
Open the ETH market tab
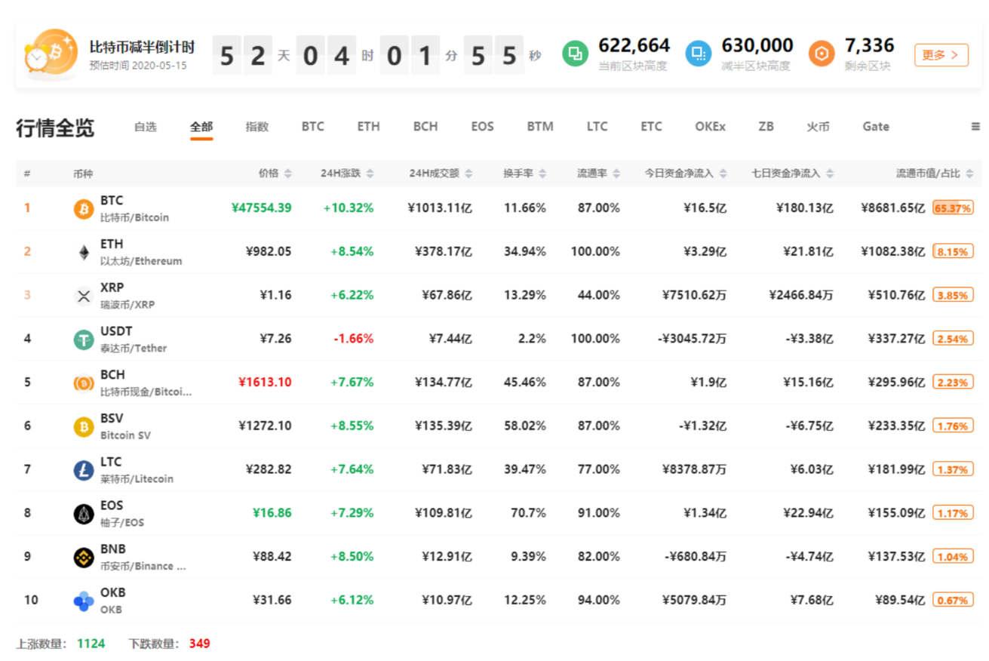(x=369, y=127)
